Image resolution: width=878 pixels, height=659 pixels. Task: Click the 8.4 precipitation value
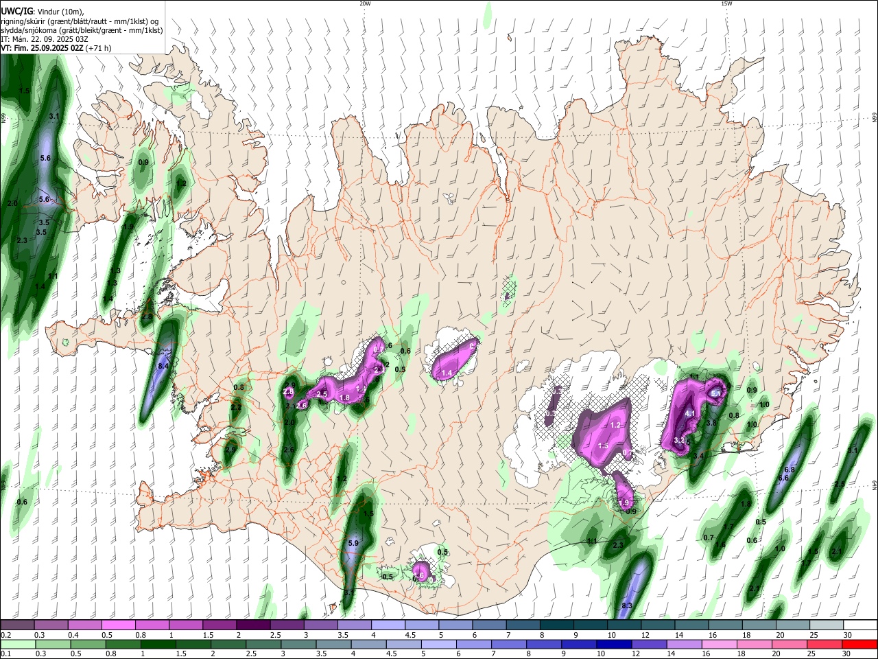click(x=163, y=367)
